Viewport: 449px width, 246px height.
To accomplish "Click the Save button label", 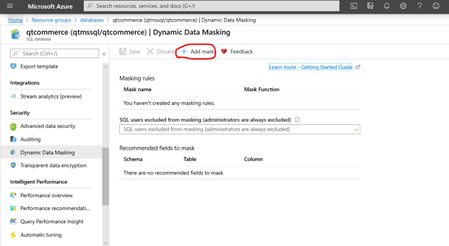I will click(x=135, y=51).
